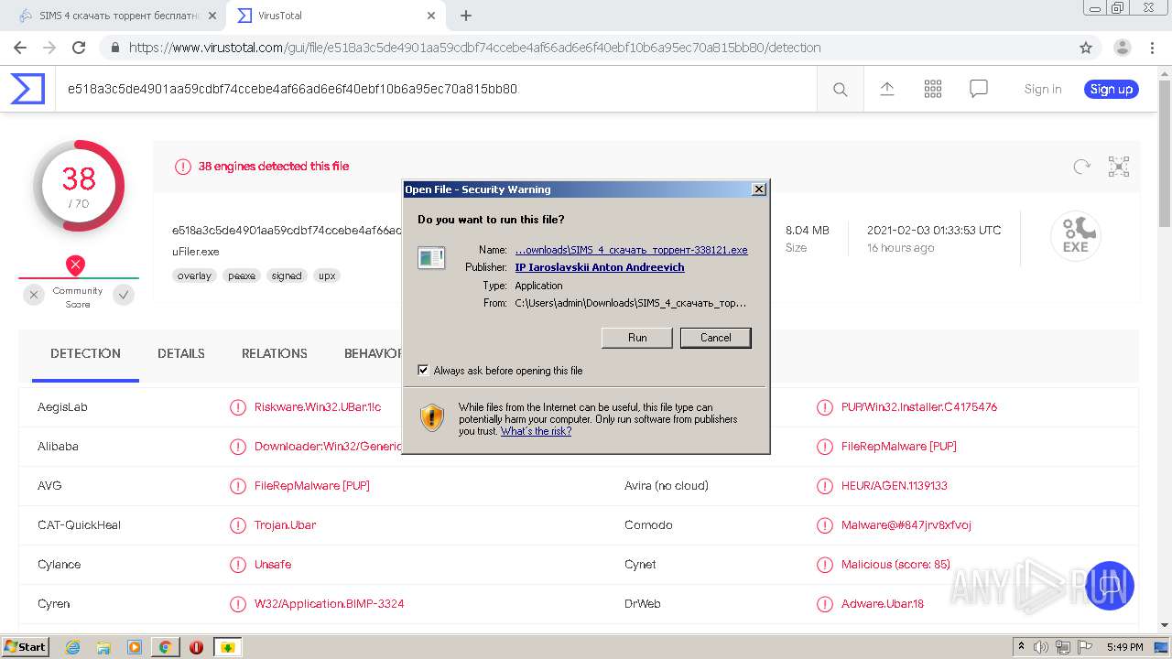Viewport: 1172px width, 659px height.
Task: Open the Windows Start button
Action: [26, 647]
